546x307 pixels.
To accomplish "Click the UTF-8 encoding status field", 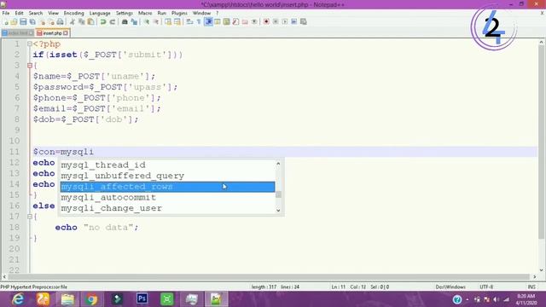I will (486, 287).
